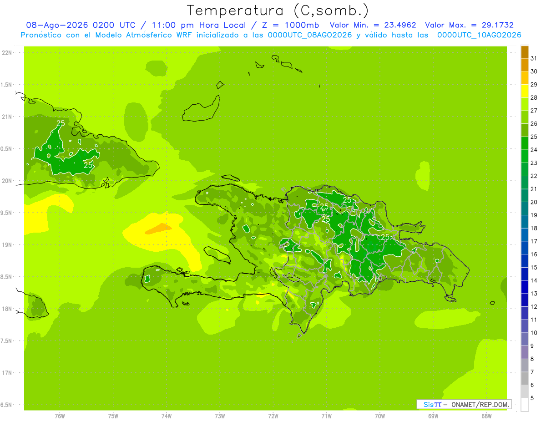The width and height of the screenshot is (546, 422).
Task: Click legend value 14
Action: coord(534,280)
